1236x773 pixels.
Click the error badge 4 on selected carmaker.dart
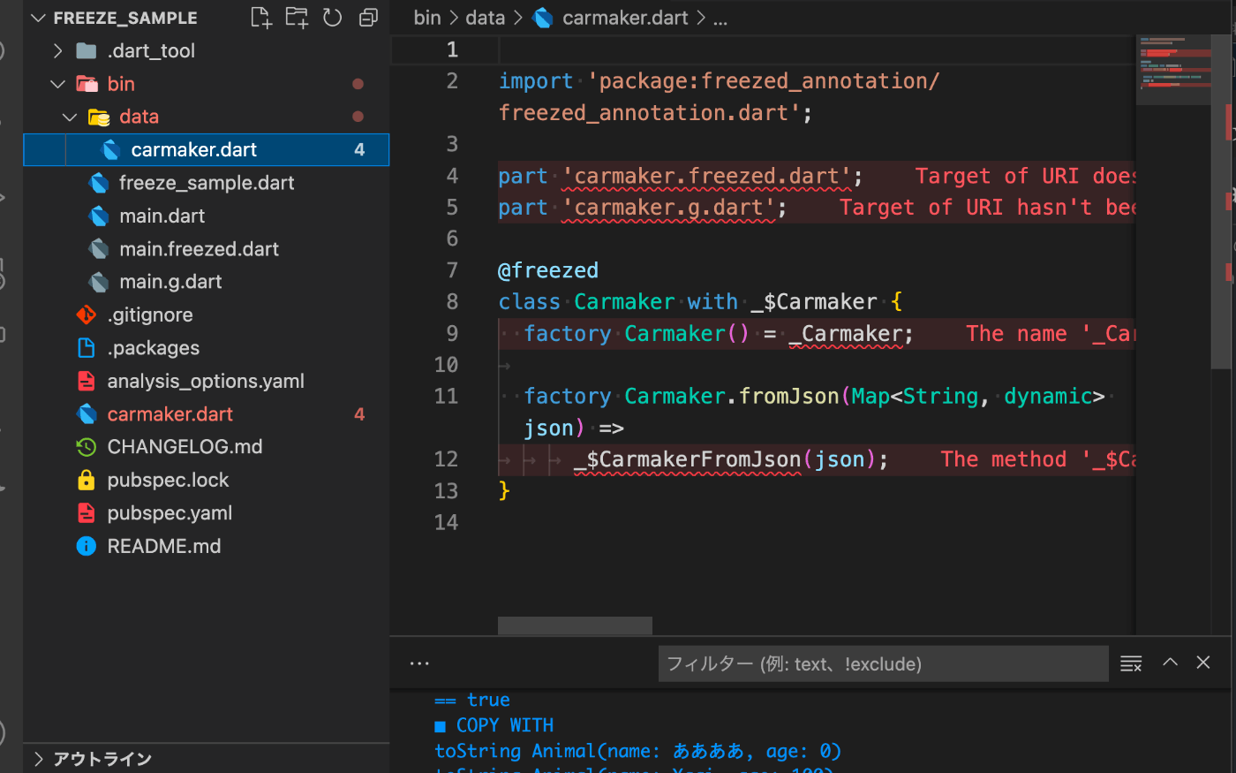(x=359, y=150)
